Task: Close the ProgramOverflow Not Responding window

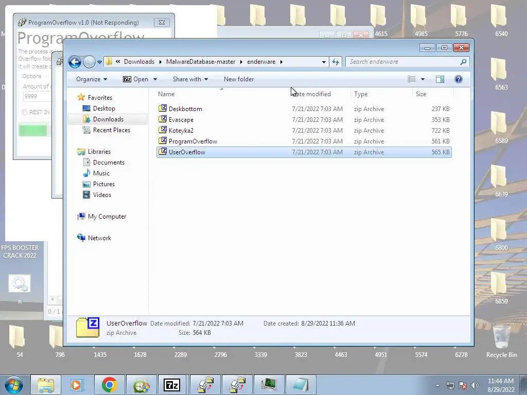Action: click(x=162, y=23)
